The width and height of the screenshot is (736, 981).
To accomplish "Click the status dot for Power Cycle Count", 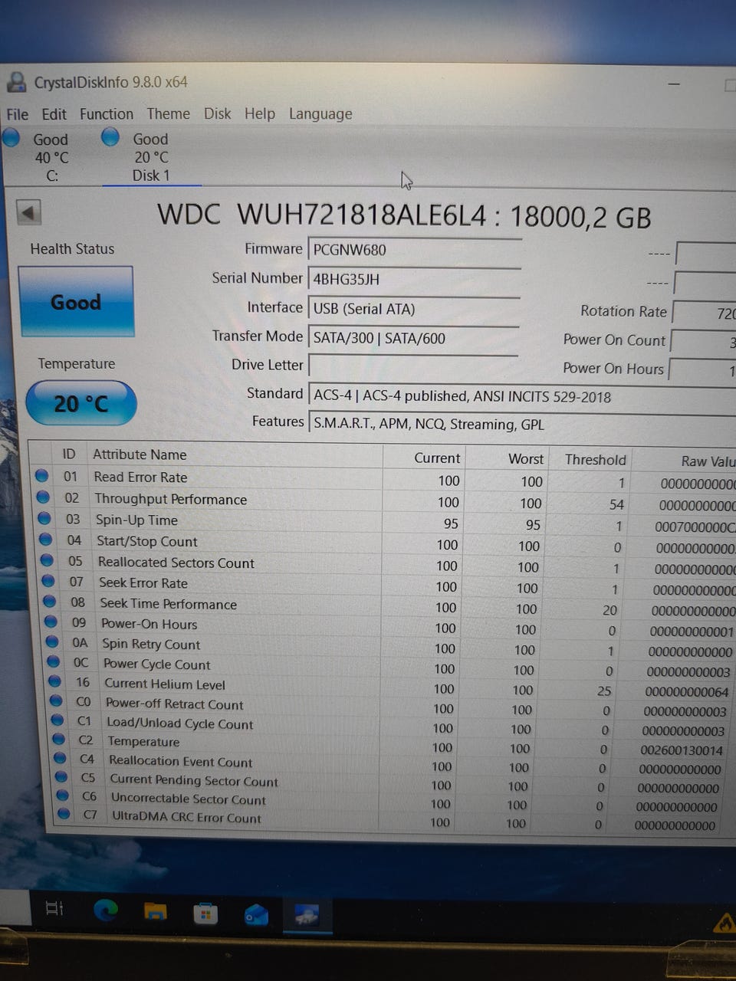I will tap(54, 661).
